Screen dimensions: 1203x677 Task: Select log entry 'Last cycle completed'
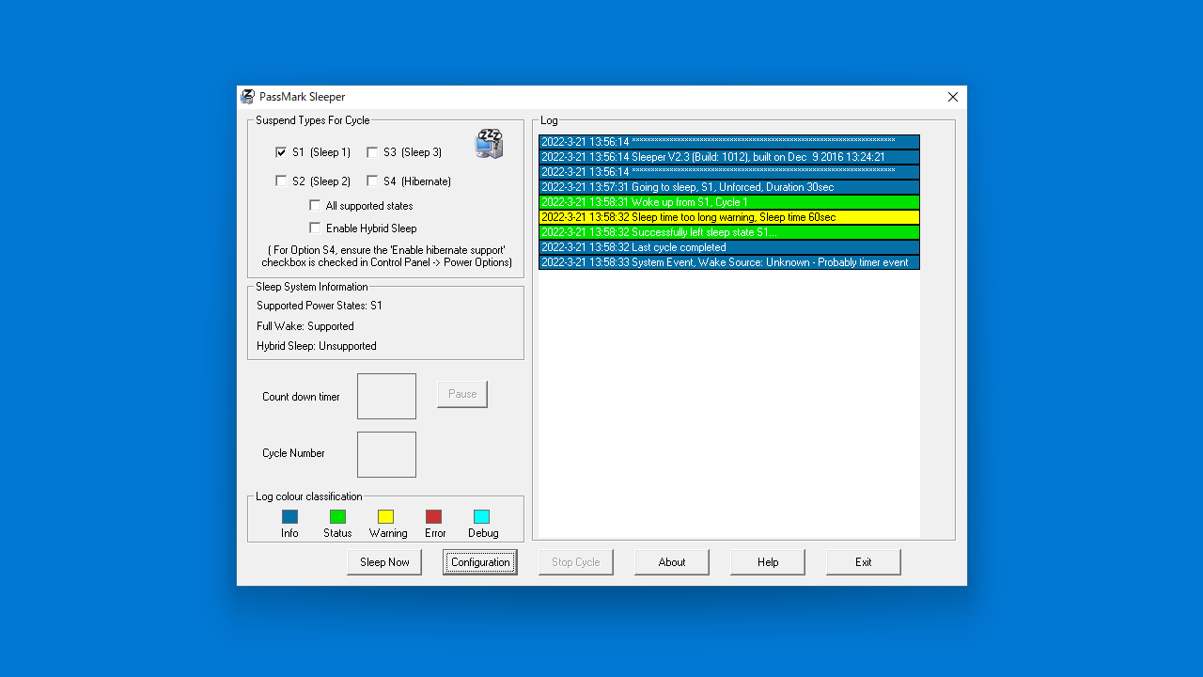coord(729,247)
